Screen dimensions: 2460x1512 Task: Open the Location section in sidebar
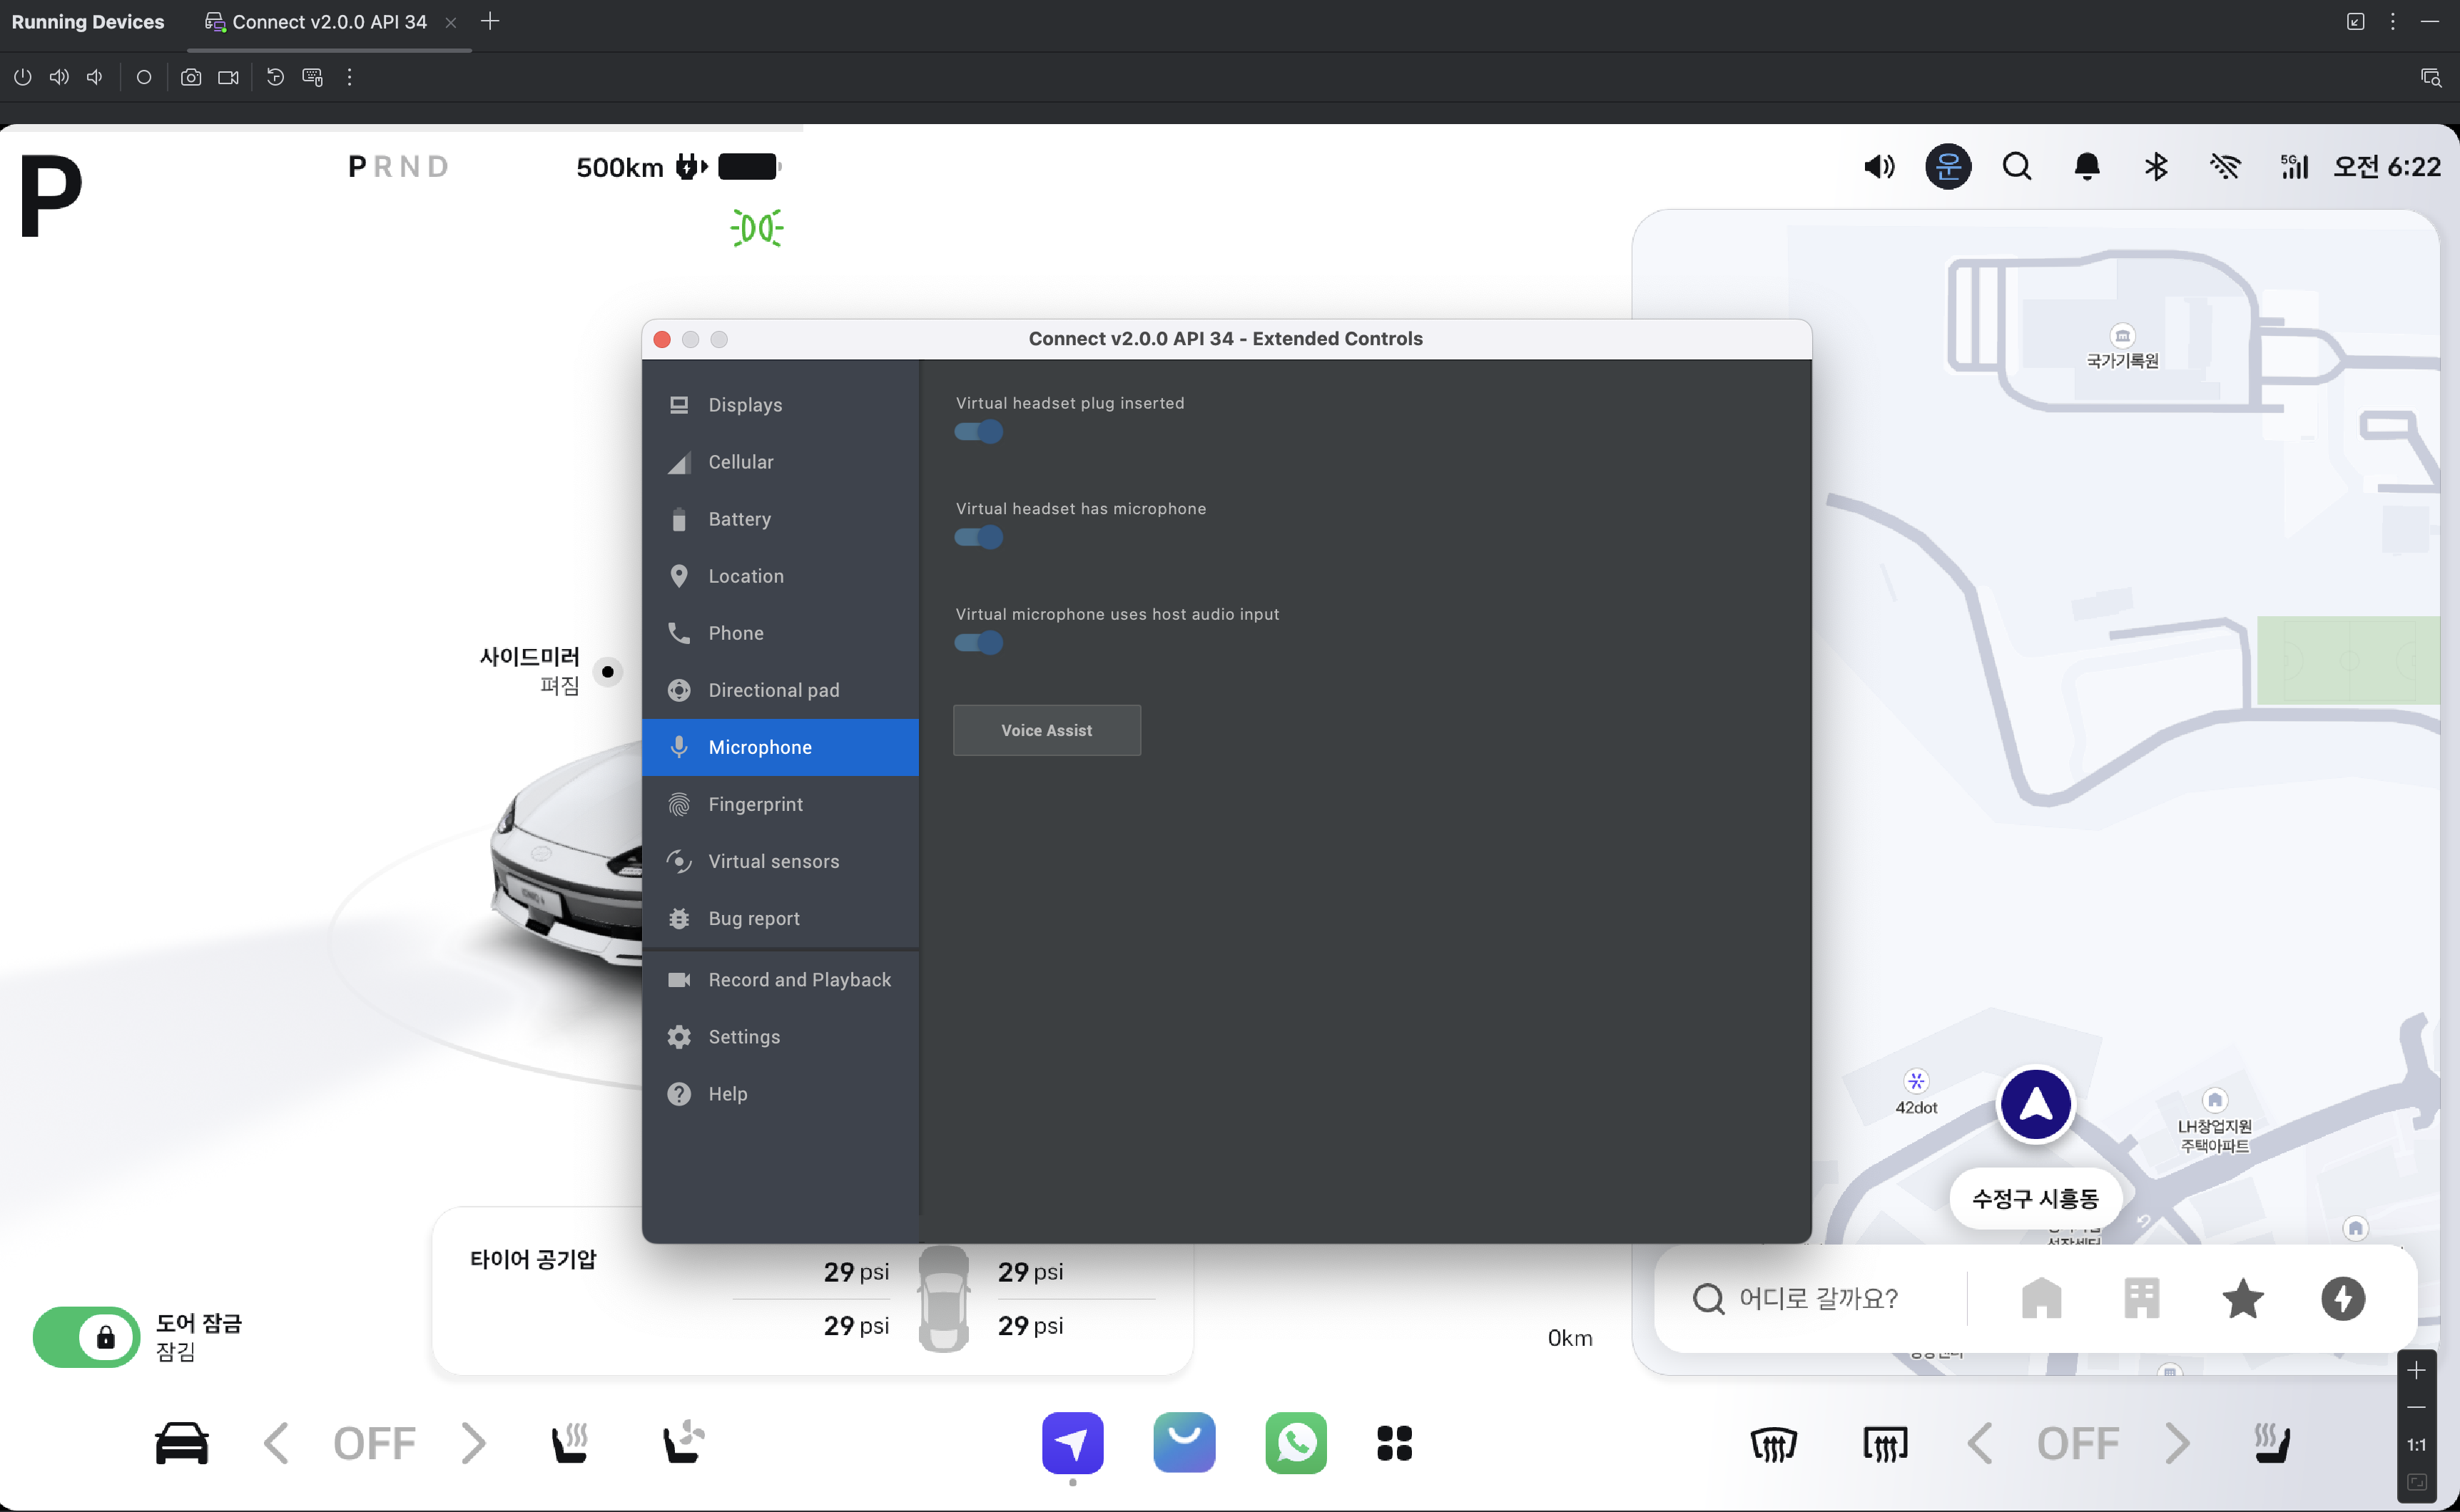pos(746,576)
